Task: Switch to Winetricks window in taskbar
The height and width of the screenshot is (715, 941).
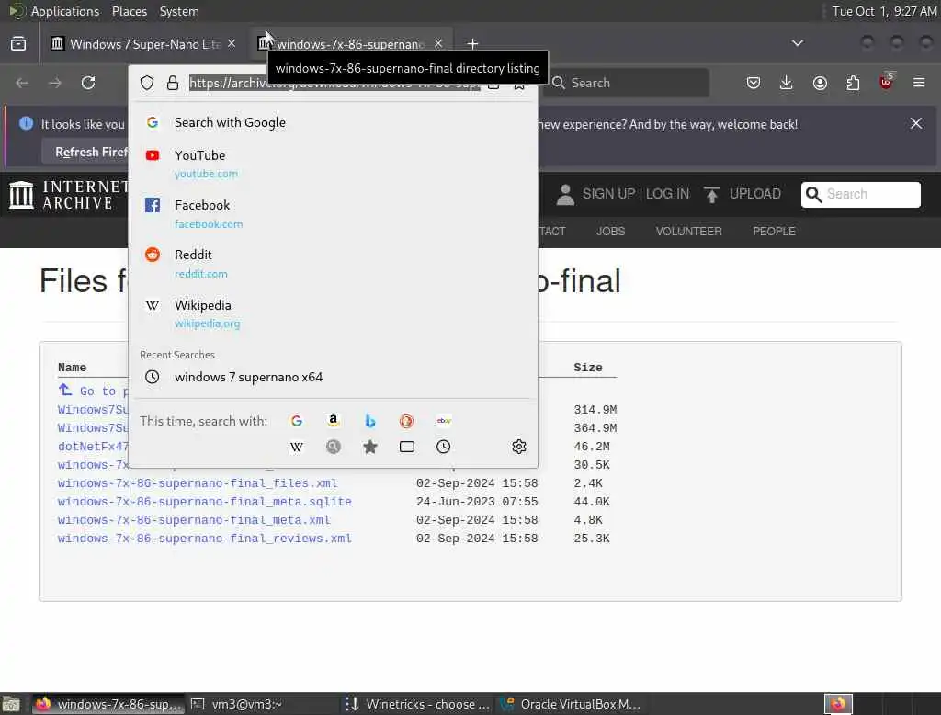Action: point(418,704)
